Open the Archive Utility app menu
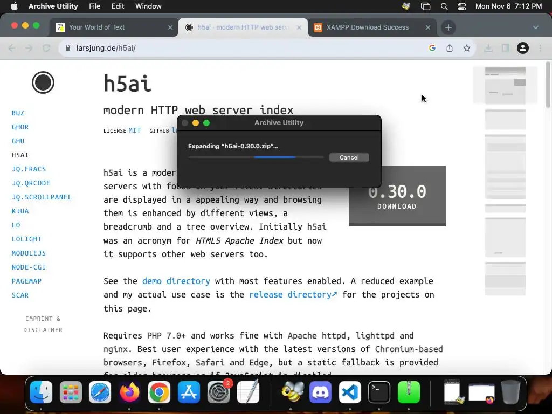Image resolution: width=552 pixels, height=414 pixels. [x=53, y=6]
